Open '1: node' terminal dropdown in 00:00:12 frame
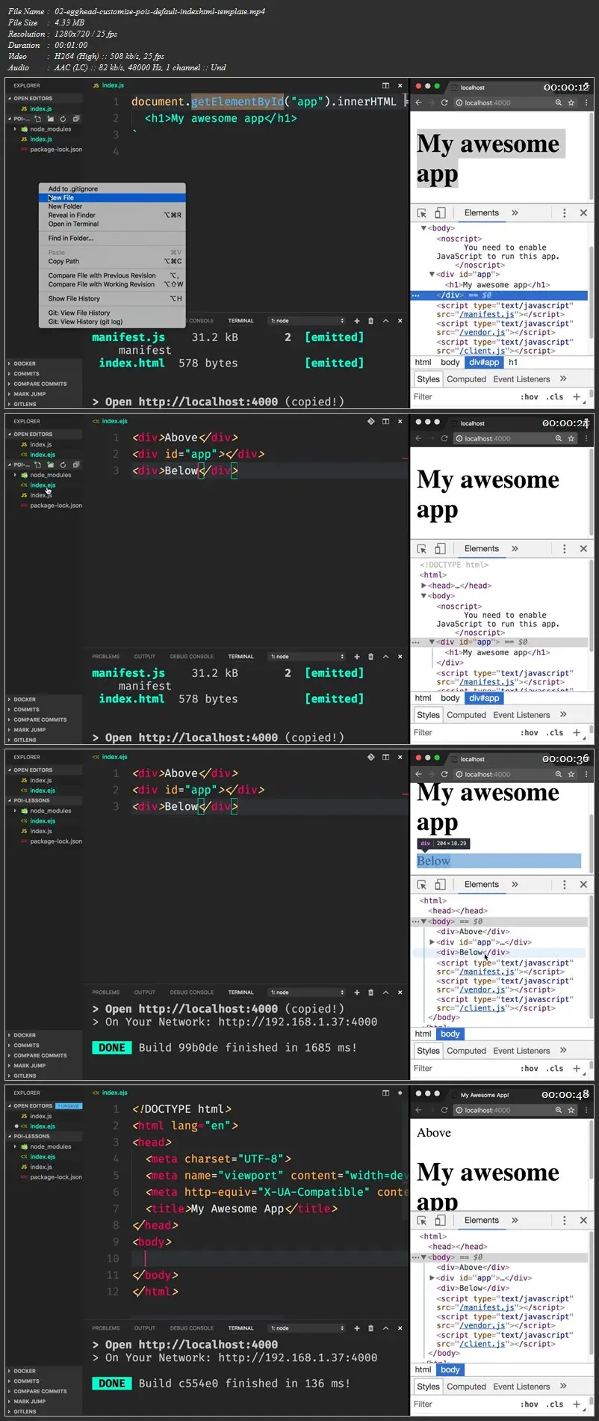This screenshot has height=1421, width=599. 308,321
